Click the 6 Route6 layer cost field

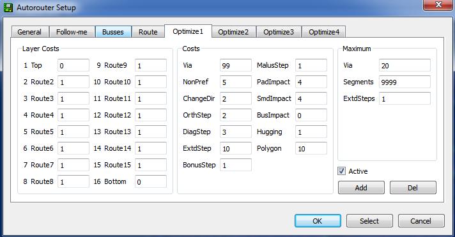[x=73, y=148]
